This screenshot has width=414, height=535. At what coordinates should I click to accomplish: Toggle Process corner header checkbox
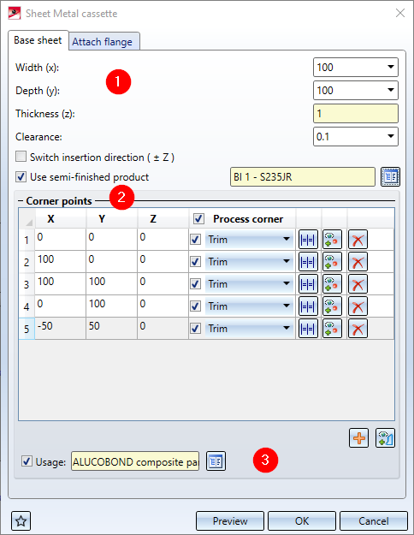coord(198,219)
